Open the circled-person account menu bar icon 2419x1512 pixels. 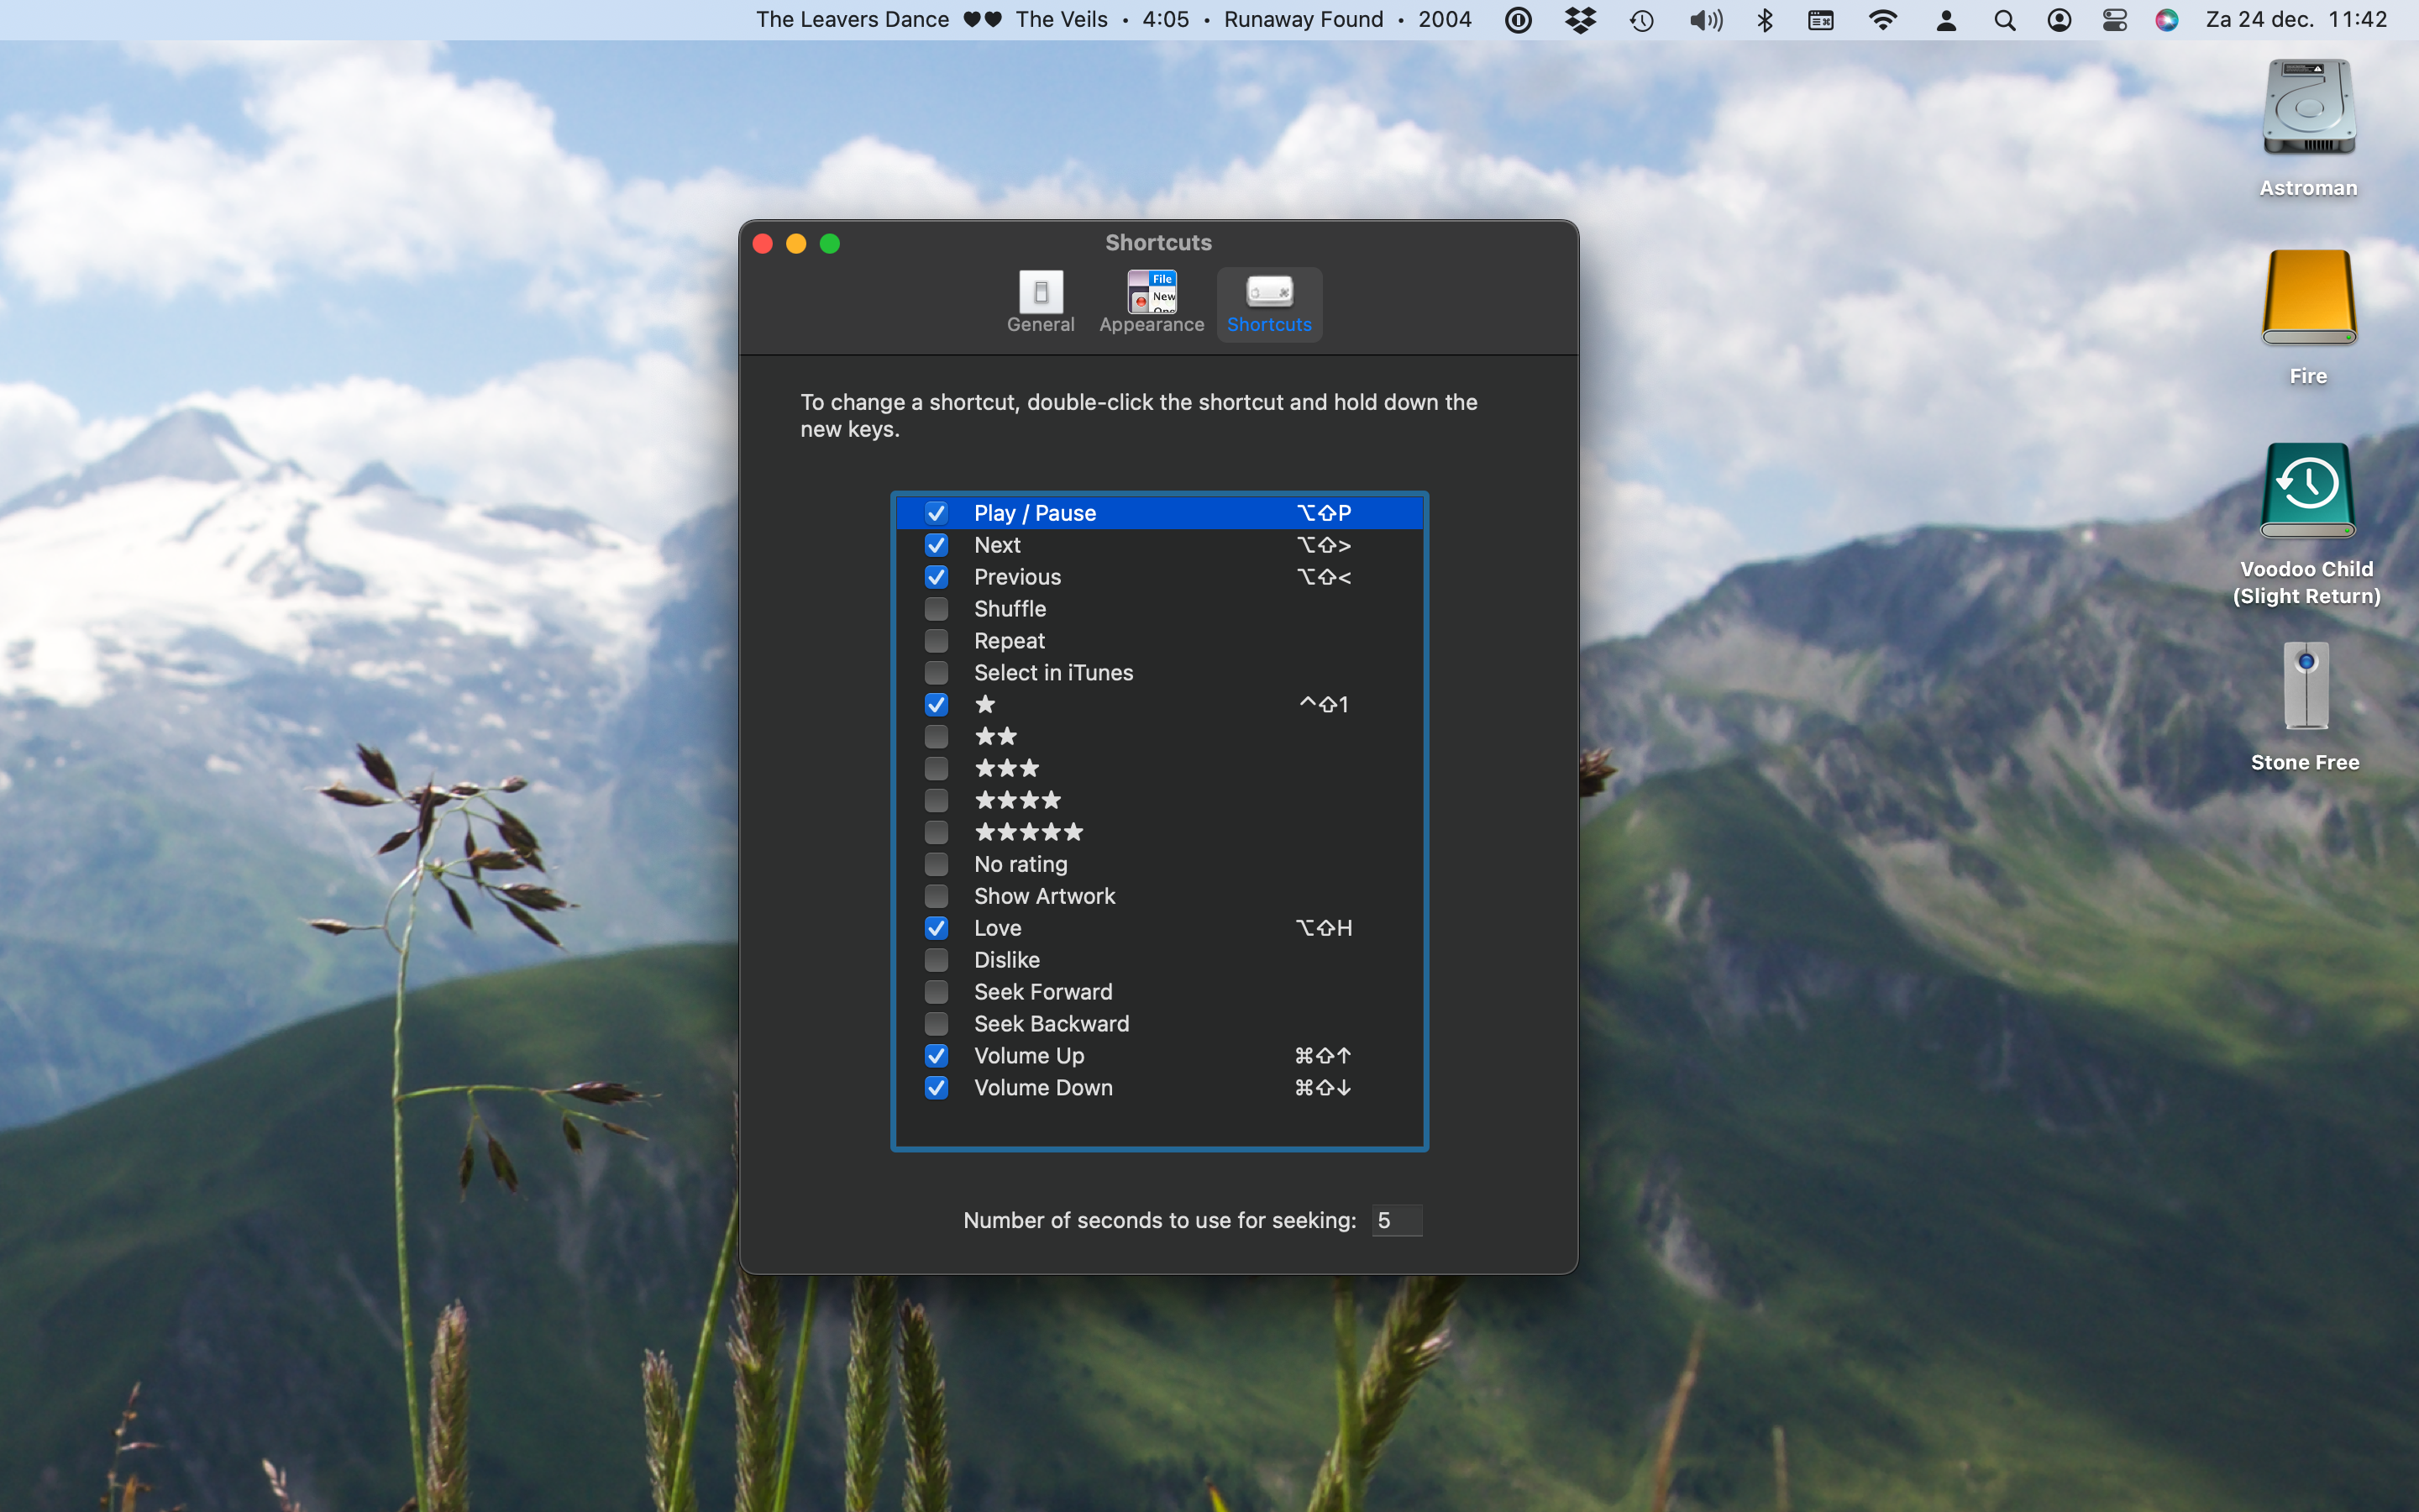point(2060,20)
